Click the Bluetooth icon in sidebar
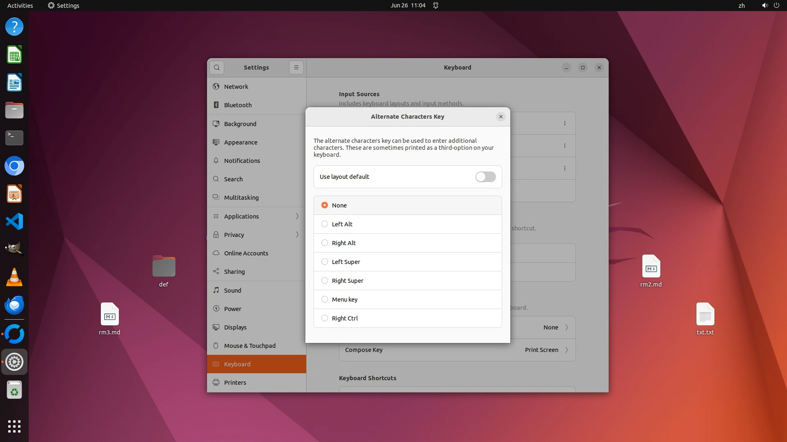787x442 pixels. pyautogui.click(x=216, y=105)
